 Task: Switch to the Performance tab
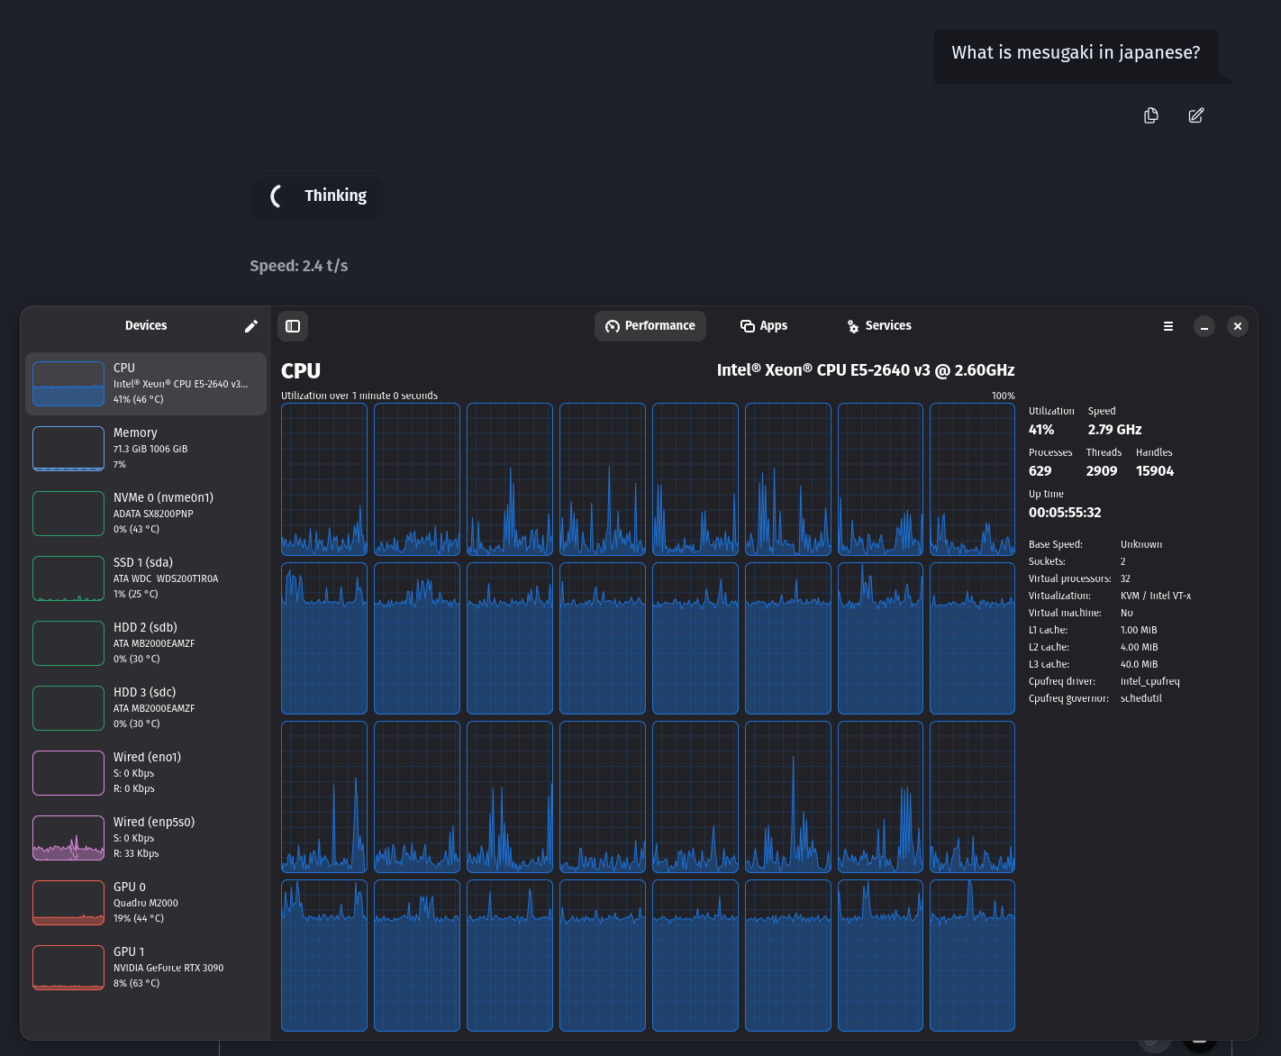650,326
